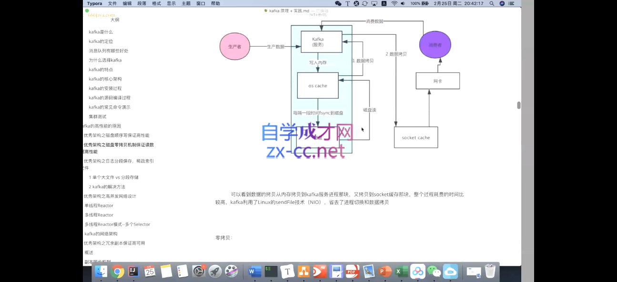617x282 pixels.
Task: Jump to outline item kafka是什么
Action: click(101, 32)
